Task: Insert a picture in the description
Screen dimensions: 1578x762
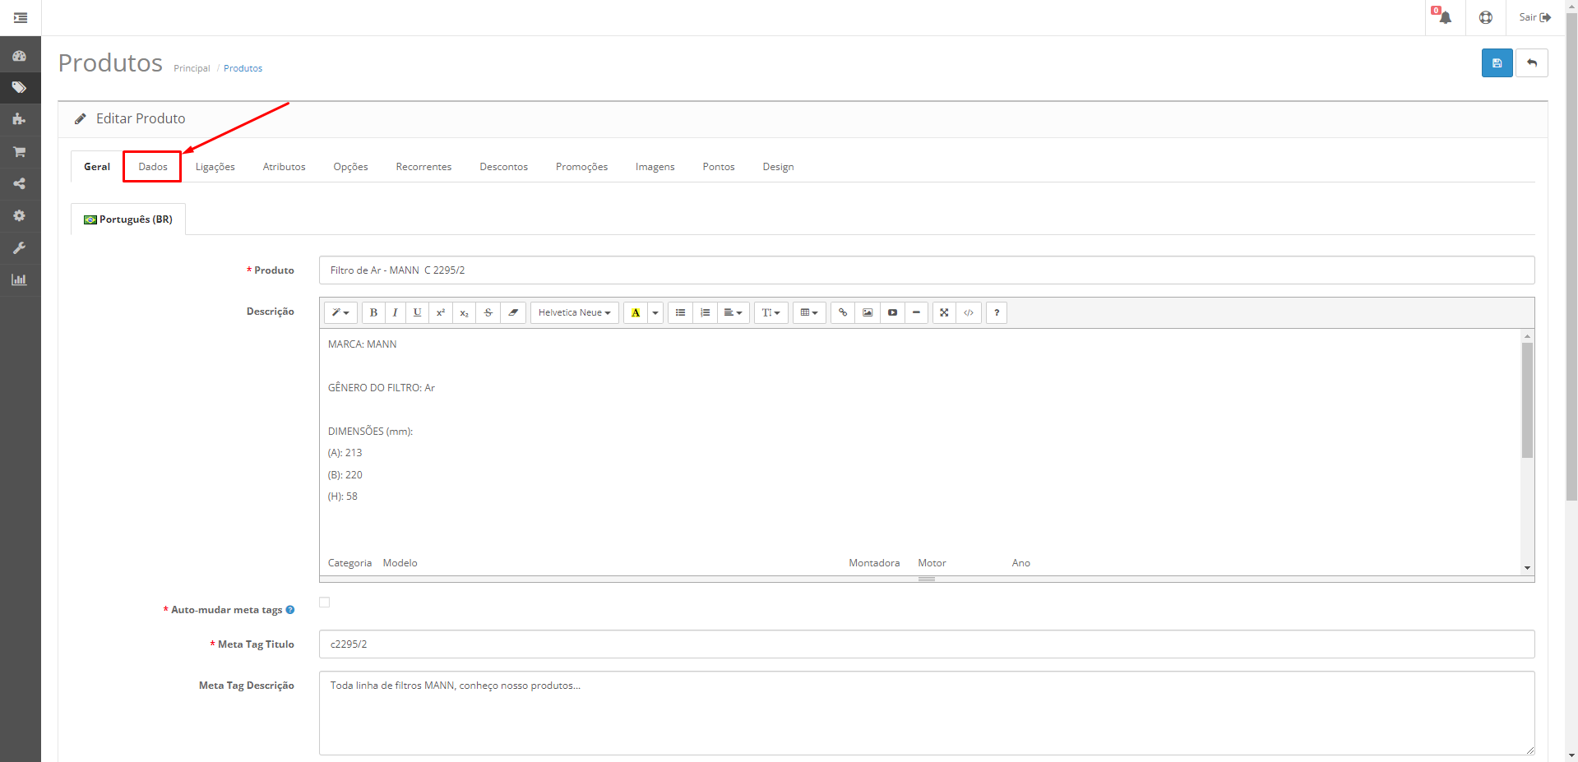Action: pos(868,312)
